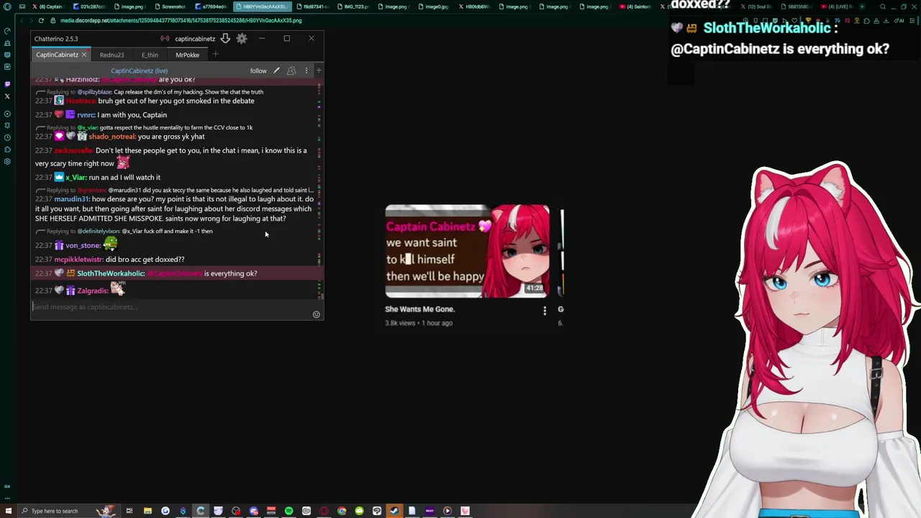The image size is (921, 518).
Task: Click the CaptinCabinetz (live) channel header
Action: (x=139, y=71)
